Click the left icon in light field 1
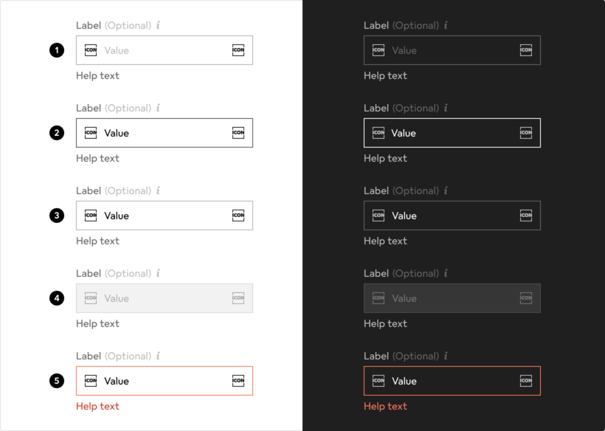This screenshot has width=605, height=431. (91, 50)
